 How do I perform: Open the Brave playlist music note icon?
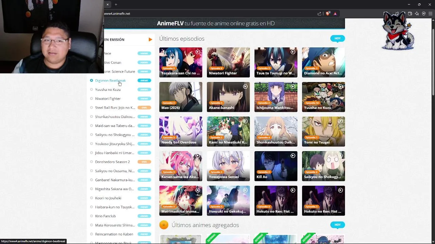[397, 14]
